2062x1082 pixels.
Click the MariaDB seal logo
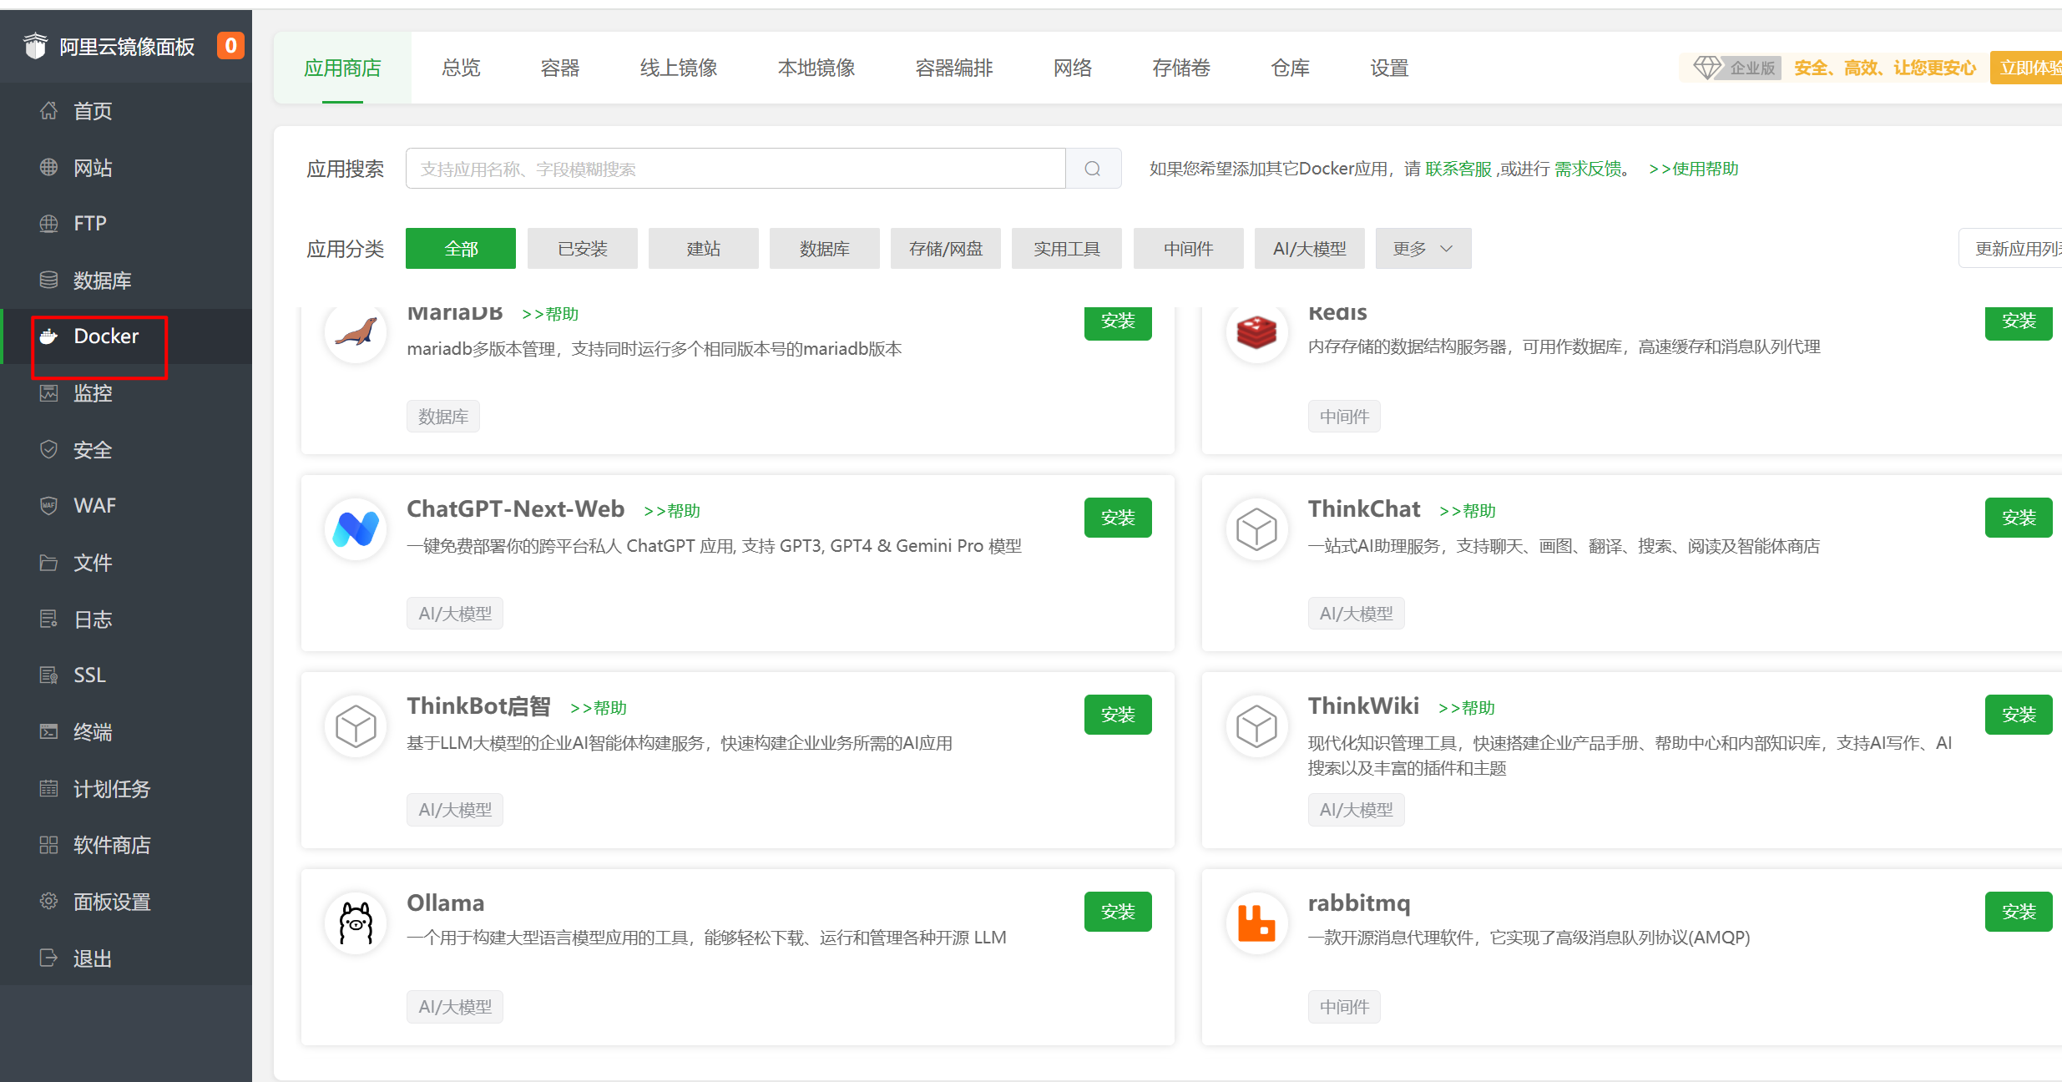(356, 332)
